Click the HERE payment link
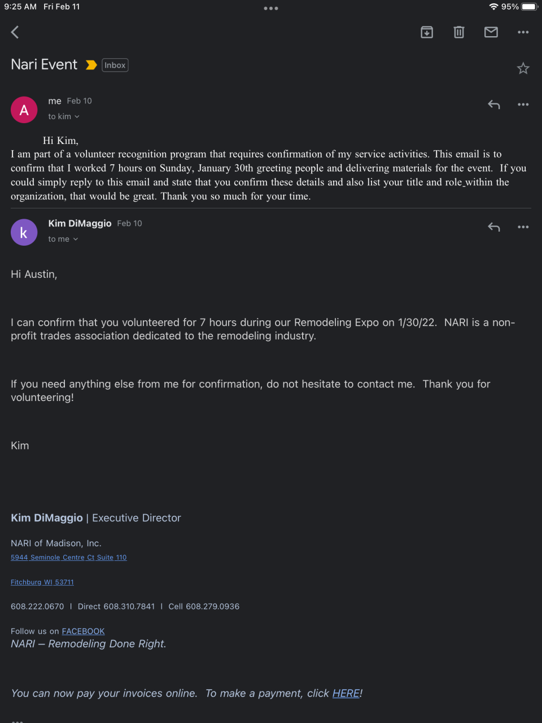Viewport: 542px width, 723px height. pos(346,693)
